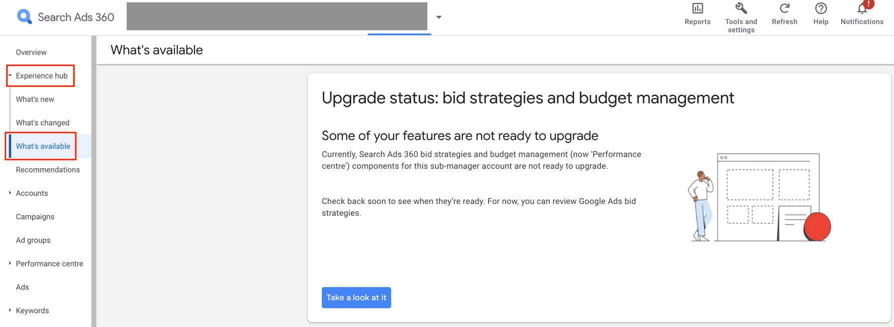894x327 pixels.
Task: Click the 'Upgrade status: bid strategies' title
Action: pyautogui.click(x=528, y=98)
